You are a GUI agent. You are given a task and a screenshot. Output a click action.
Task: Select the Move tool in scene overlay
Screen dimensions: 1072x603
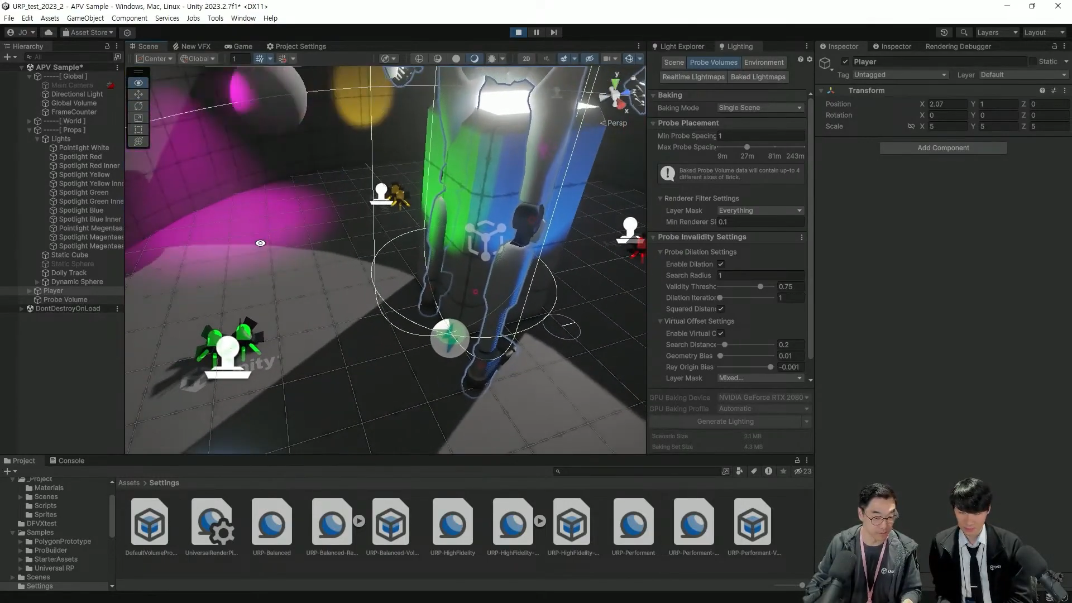tap(138, 94)
